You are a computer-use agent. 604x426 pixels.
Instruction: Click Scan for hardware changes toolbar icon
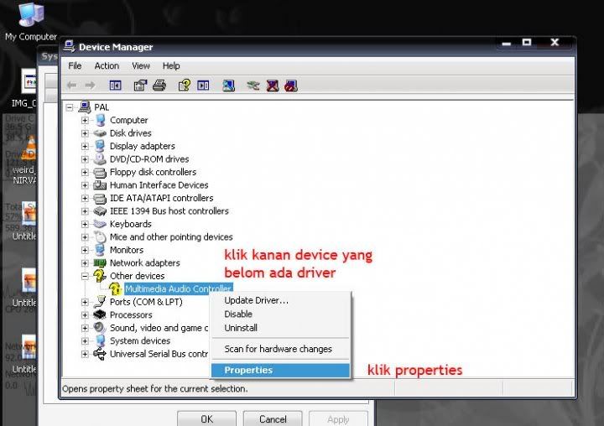pyautogui.click(x=228, y=86)
